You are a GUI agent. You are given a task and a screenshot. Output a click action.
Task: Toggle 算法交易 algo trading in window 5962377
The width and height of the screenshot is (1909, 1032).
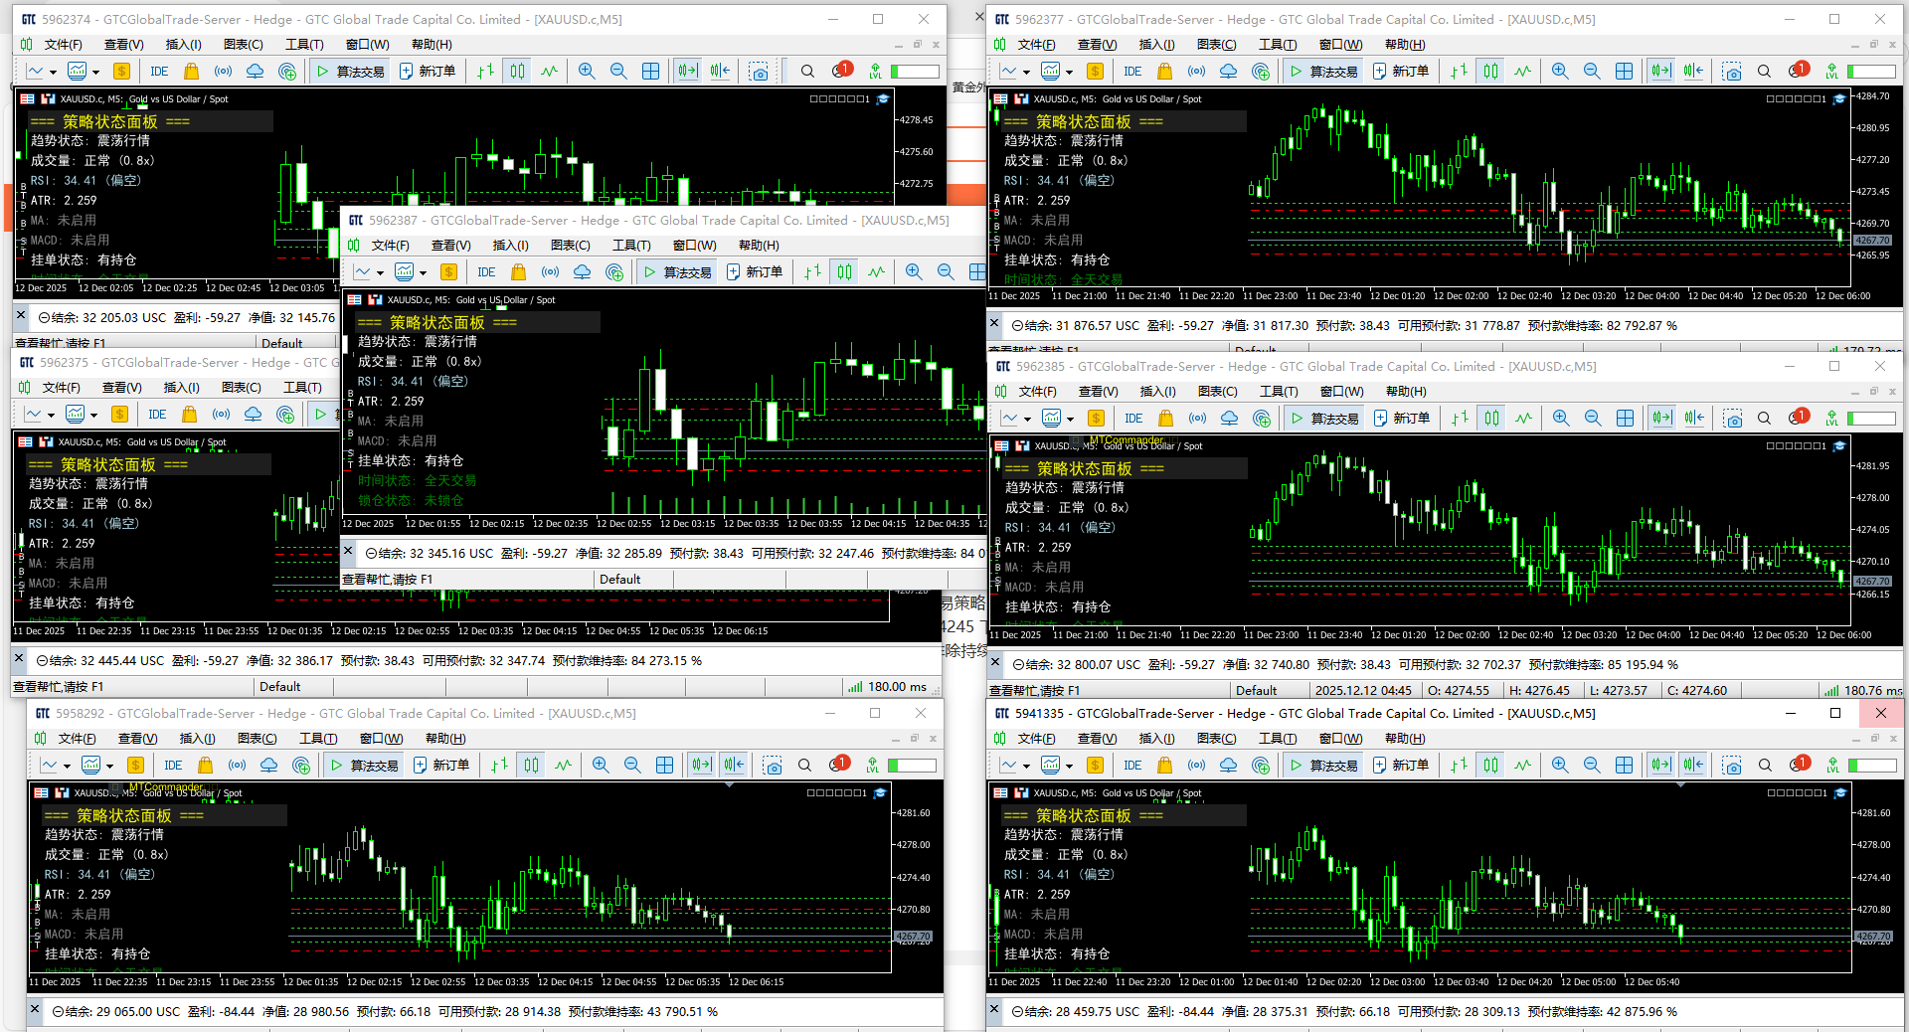pyautogui.click(x=1324, y=72)
